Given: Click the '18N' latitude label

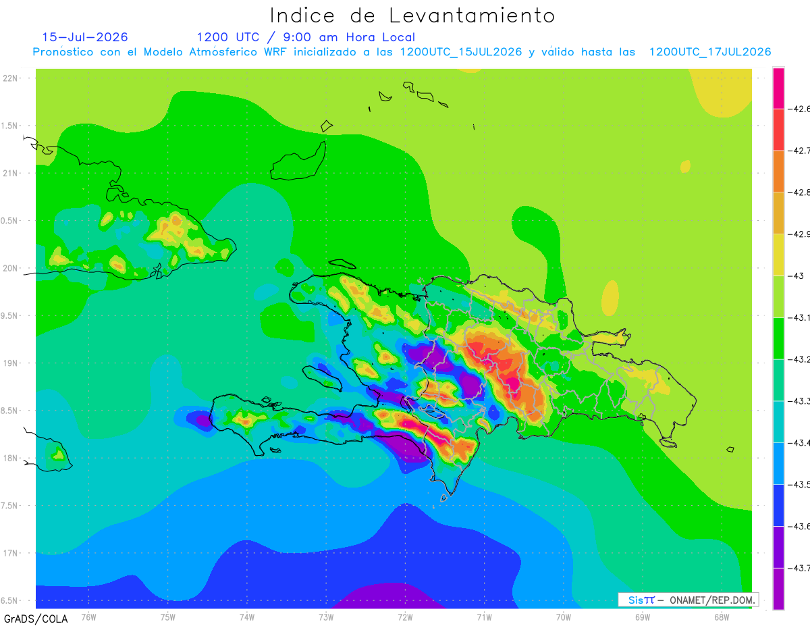Looking at the screenshot, I should (10, 458).
